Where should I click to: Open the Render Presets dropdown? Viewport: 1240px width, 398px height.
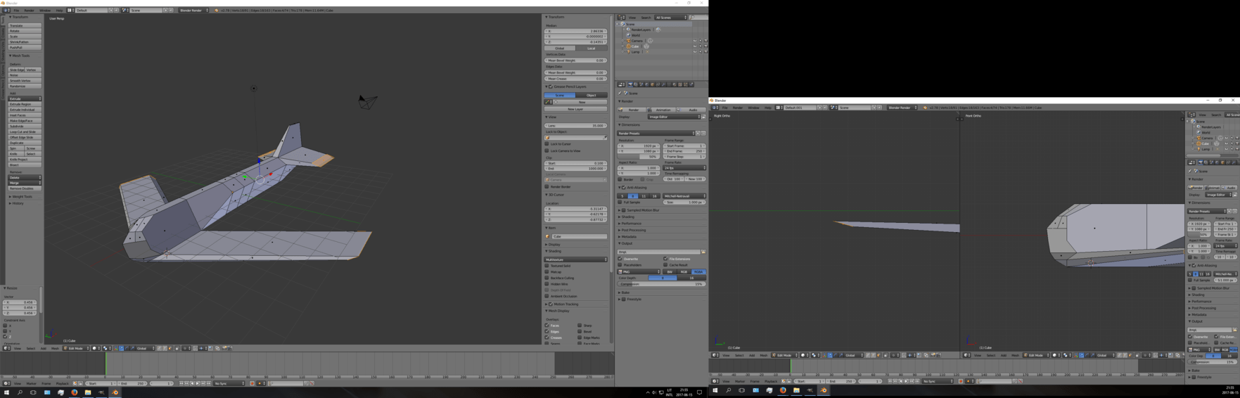pos(656,133)
